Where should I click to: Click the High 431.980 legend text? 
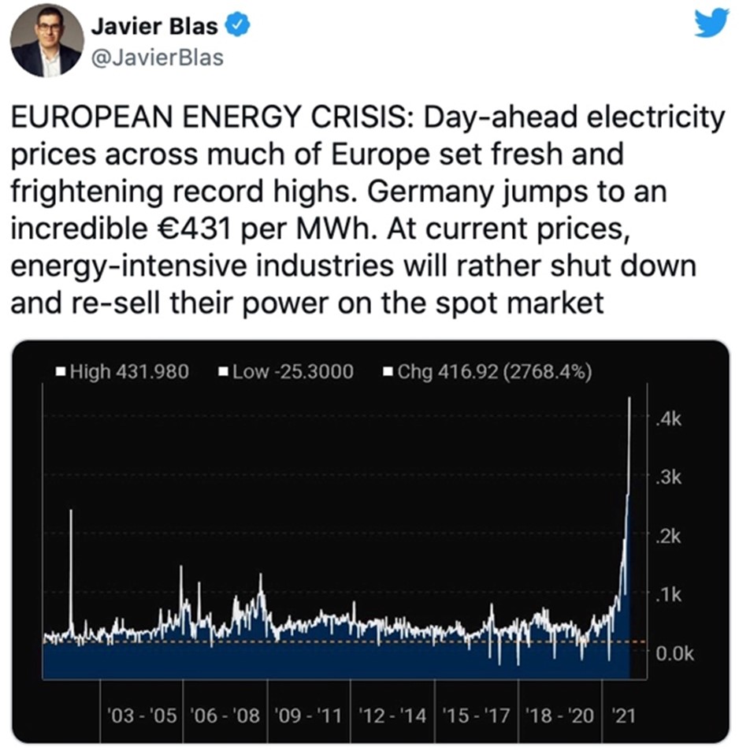[128, 371]
